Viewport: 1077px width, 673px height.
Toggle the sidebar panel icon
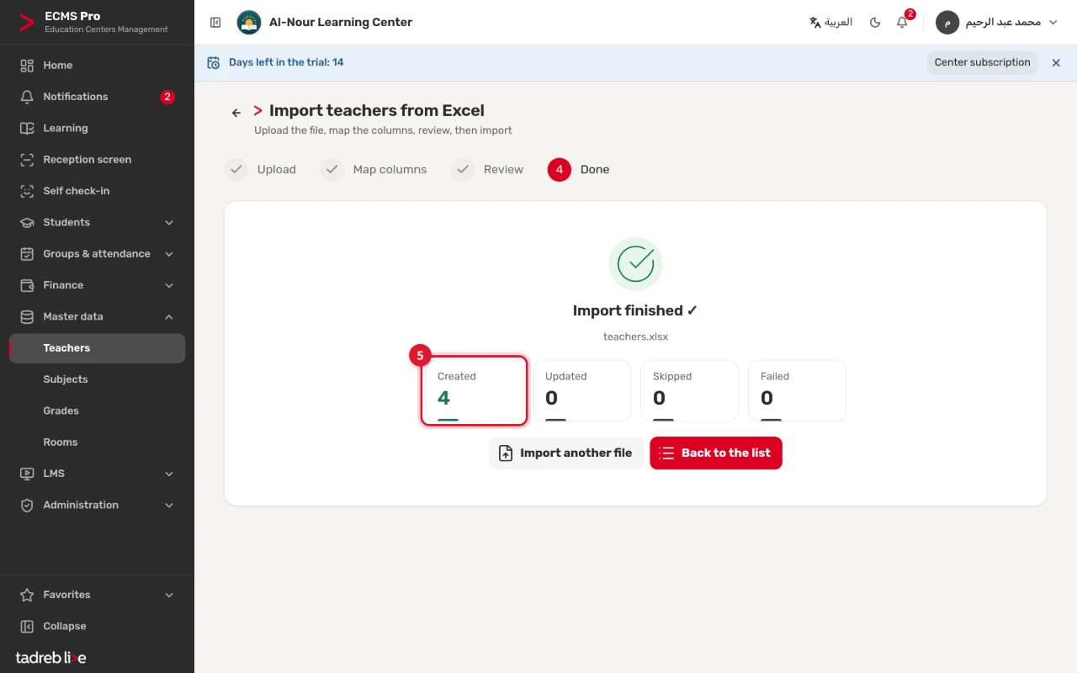click(215, 23)
